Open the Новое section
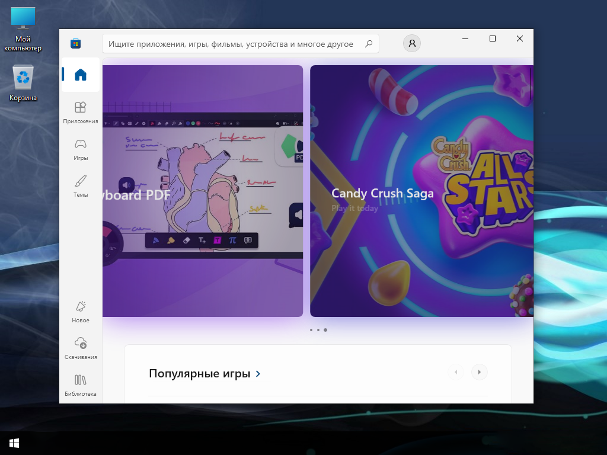Screen dimensions: 607x455 [81, 312]
